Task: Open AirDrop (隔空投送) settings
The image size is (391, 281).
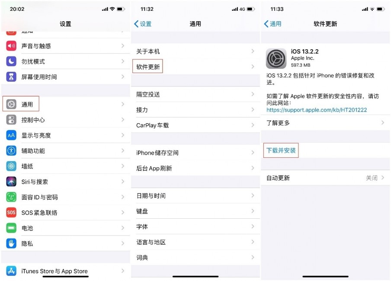Action: click(195, 94)
